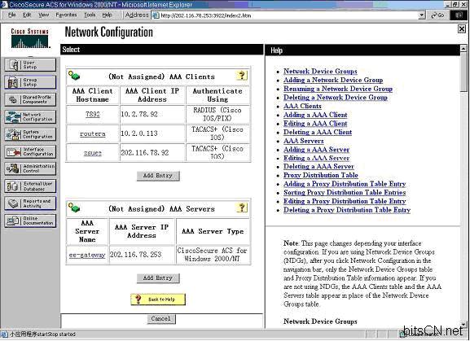This screenshot has width=470, height=341.
Task: Open the File menu
Action: pyautogui.click(x=12, y=15)
